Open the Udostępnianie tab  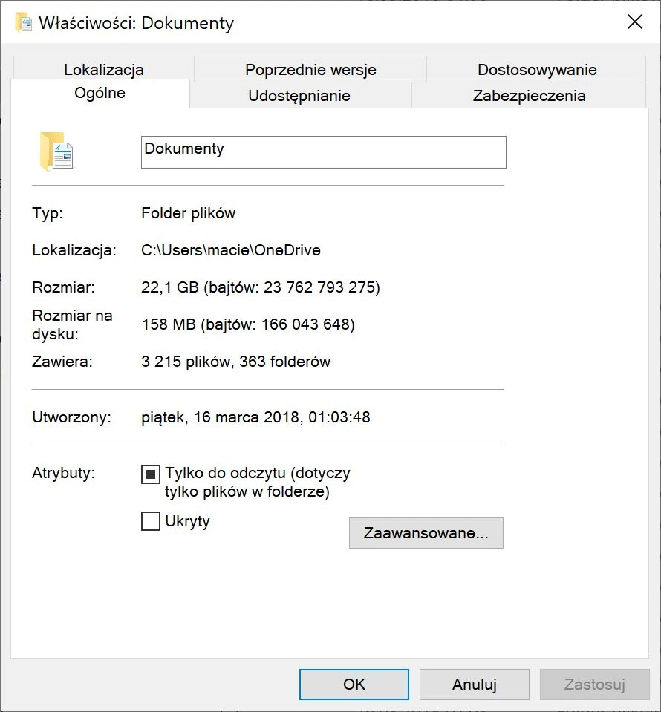299,96
